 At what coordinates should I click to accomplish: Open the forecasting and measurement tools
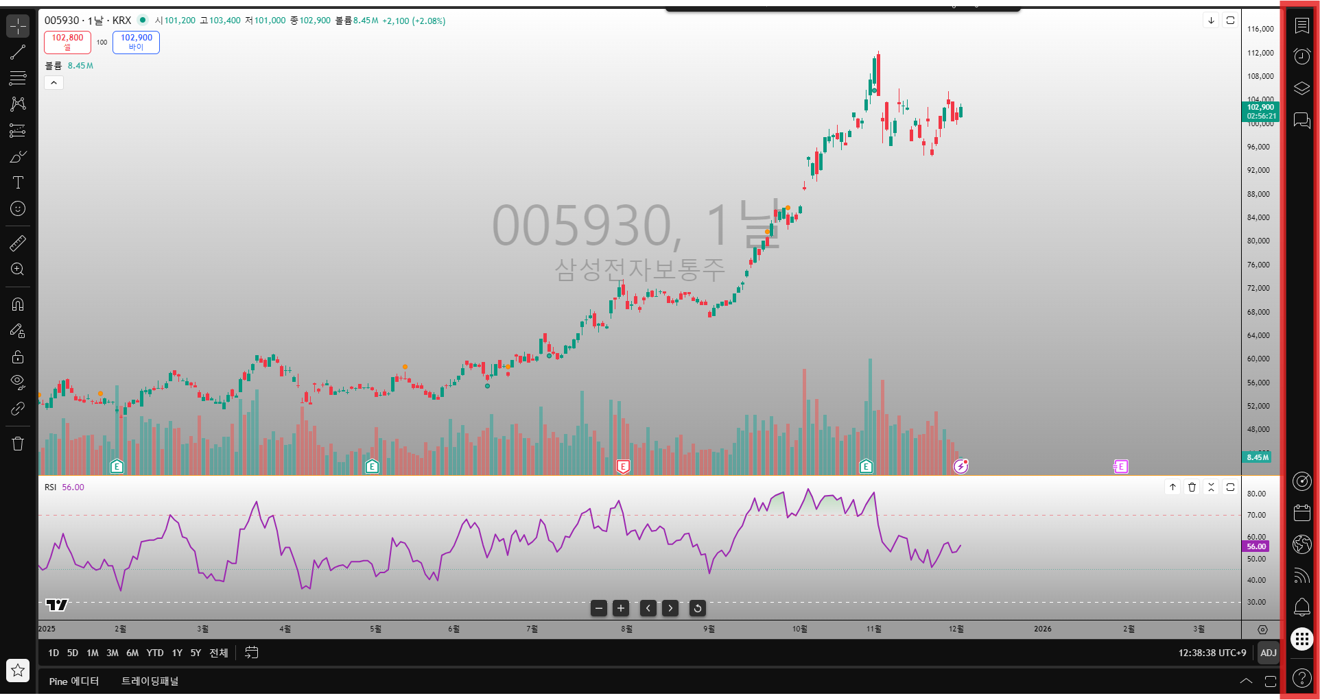pos(18,130)
